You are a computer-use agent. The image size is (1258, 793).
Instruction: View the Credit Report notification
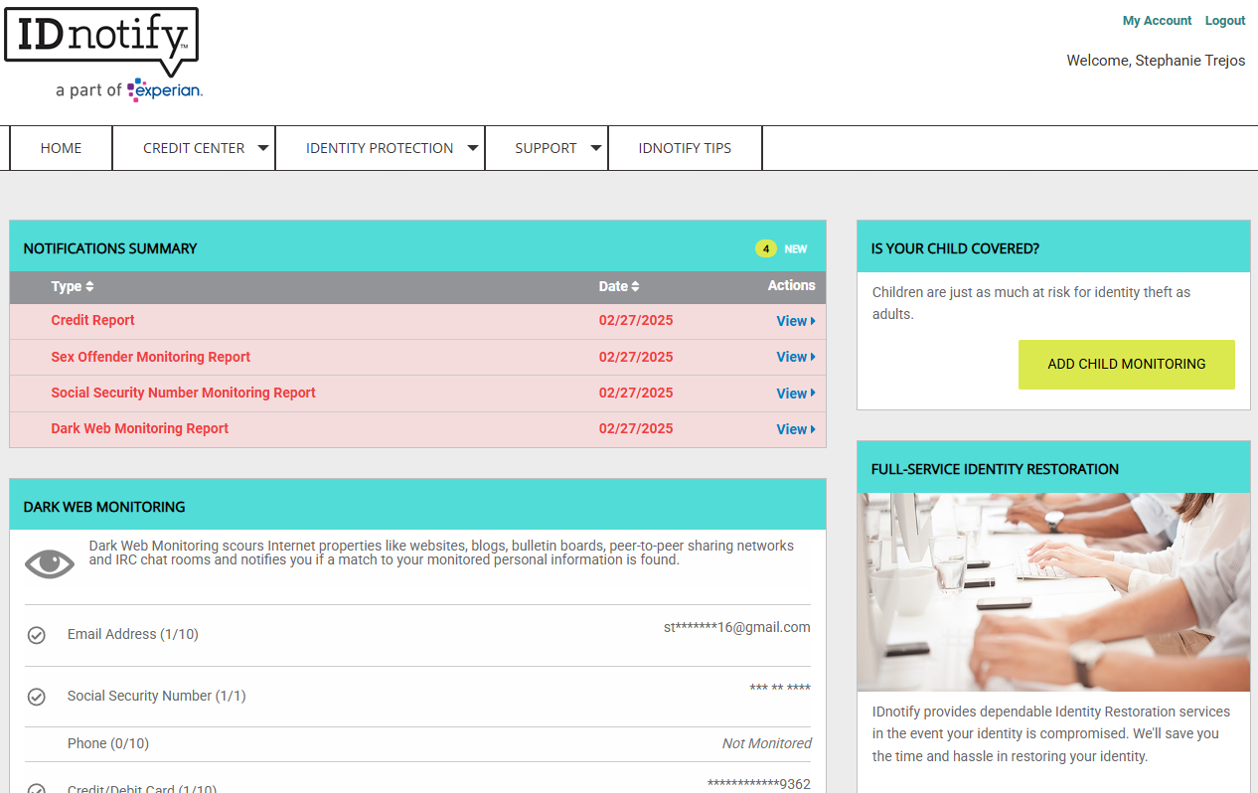click(x=796, y=321)
